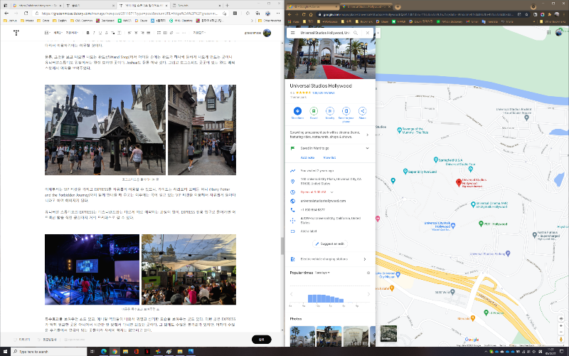Toggle the Satellite layer thumbnail on map
569x356 pixels.
point(388,333)
